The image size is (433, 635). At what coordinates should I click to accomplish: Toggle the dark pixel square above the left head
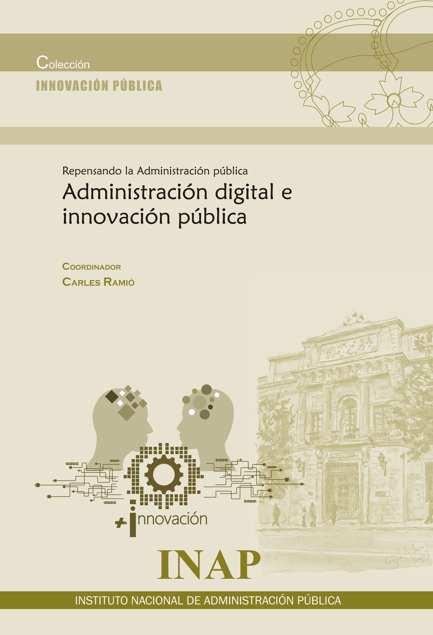(112, 396)
